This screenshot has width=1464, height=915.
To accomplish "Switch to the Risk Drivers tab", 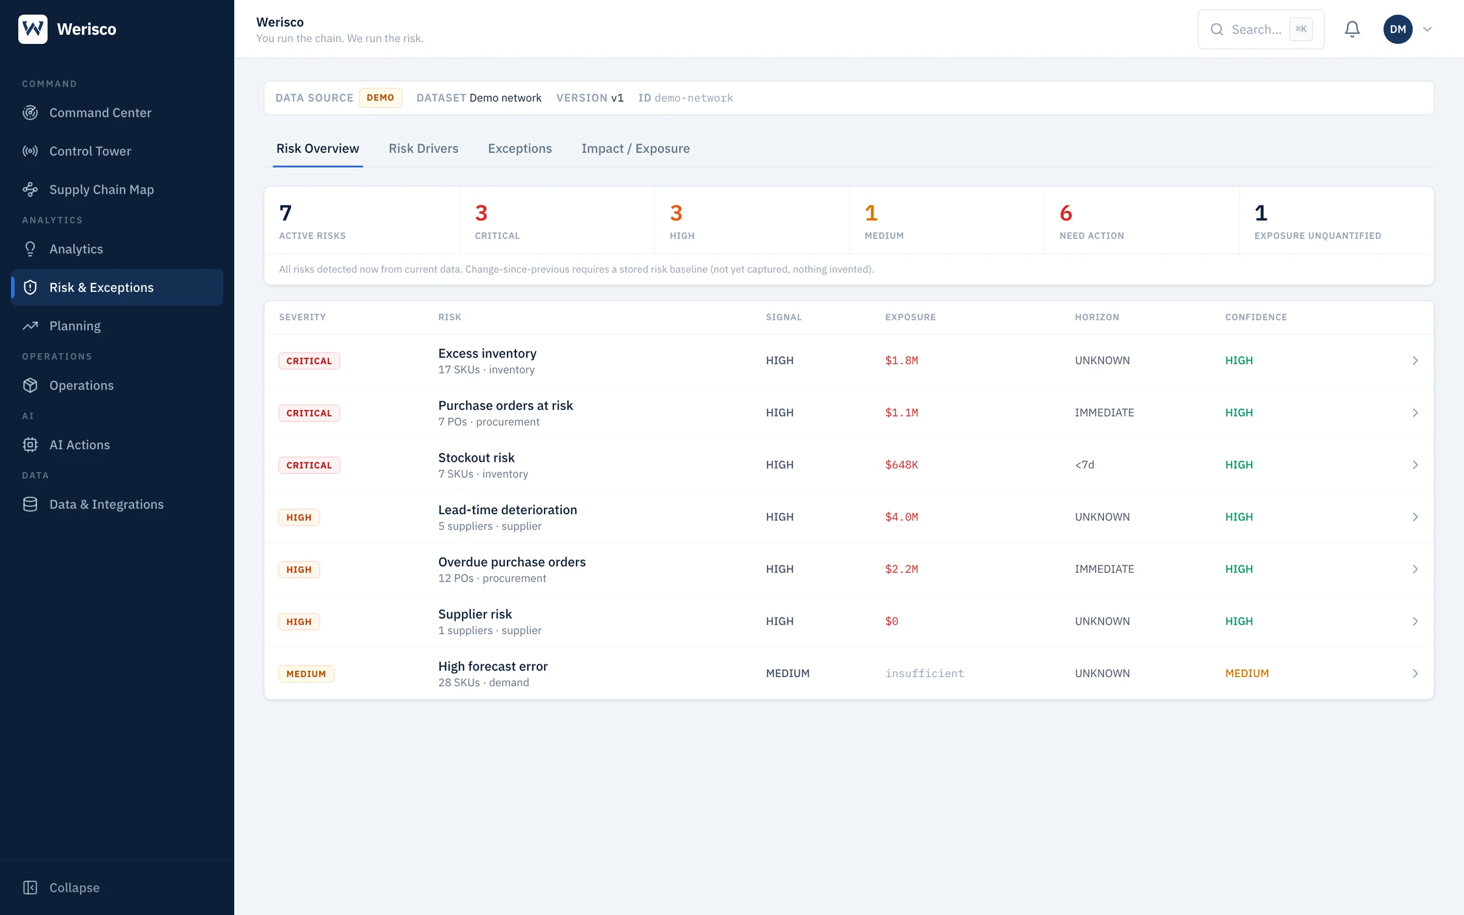I will [x=423, y=148].
